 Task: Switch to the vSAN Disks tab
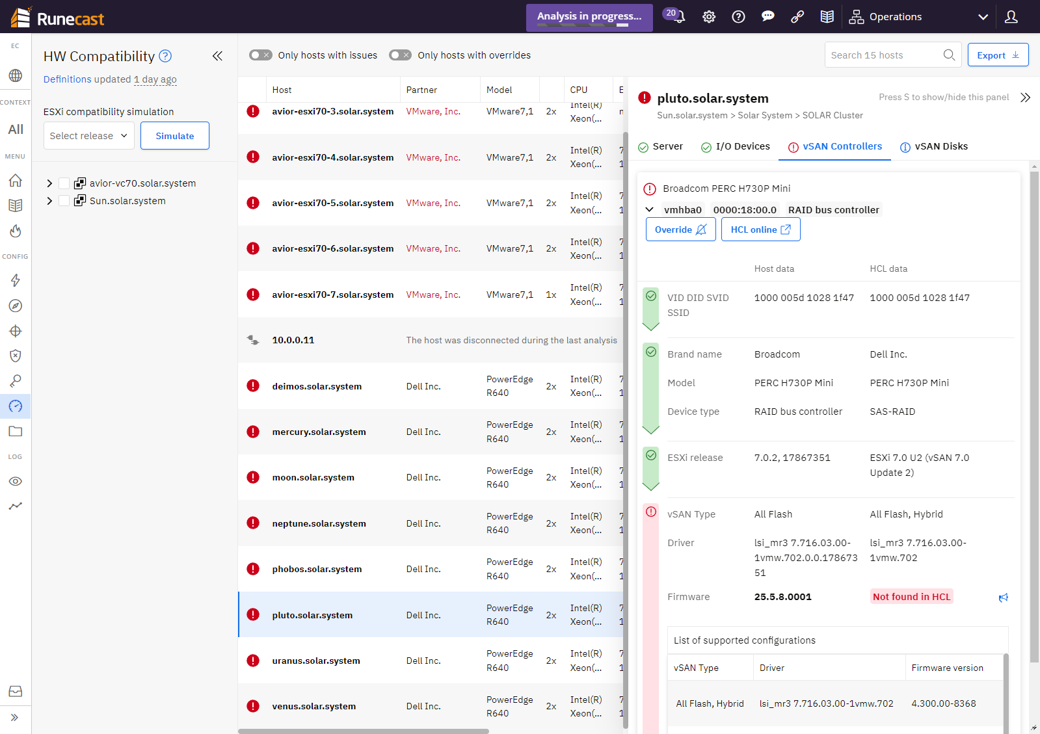point(934,147)
